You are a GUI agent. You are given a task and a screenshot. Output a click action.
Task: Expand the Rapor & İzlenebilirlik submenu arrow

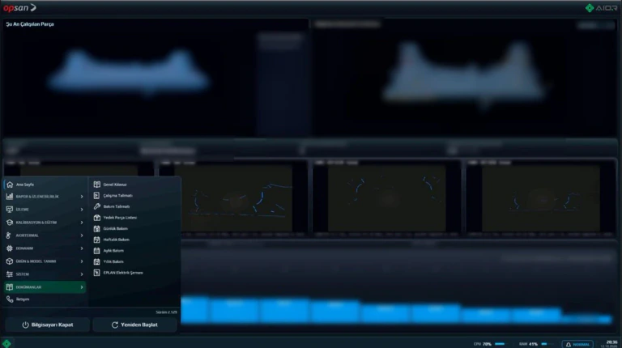82,196
